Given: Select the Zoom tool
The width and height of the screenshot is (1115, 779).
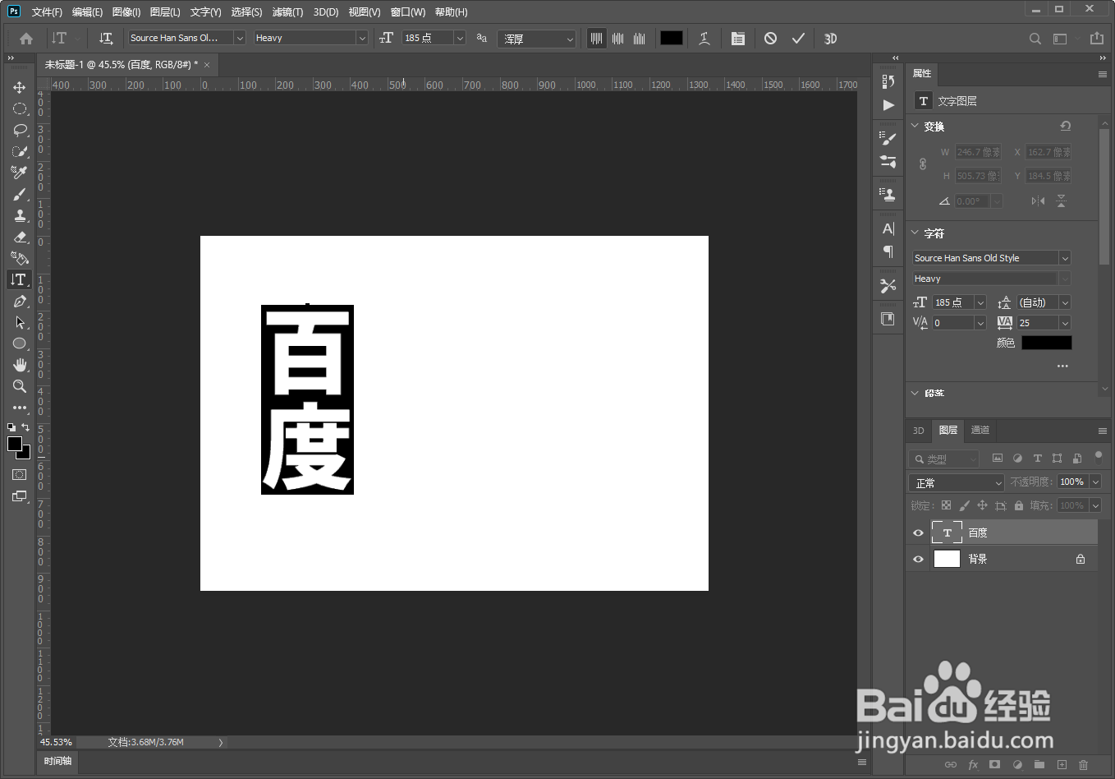Looking at the screenshot, I should (x=20, y=386).
